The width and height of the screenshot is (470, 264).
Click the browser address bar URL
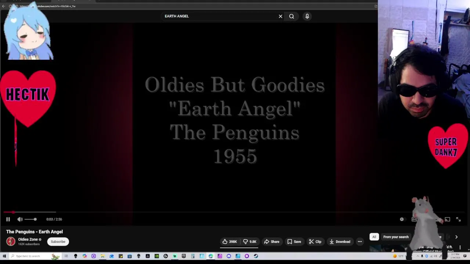(48, 6)
